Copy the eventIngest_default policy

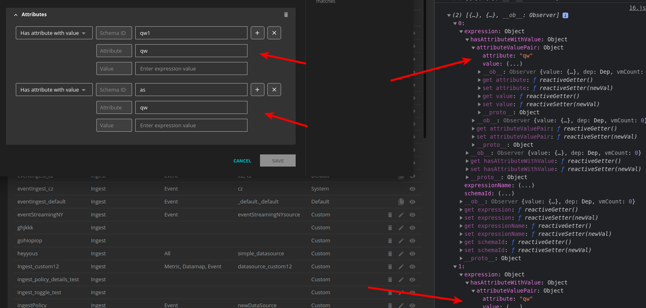coord(401,202)
